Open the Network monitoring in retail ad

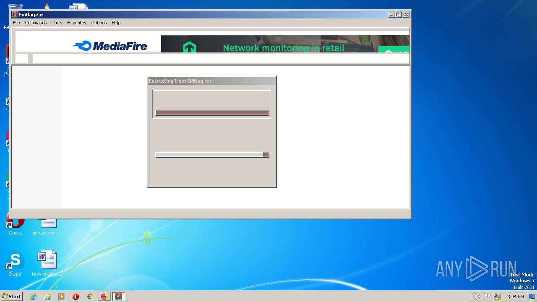[285, 44]
